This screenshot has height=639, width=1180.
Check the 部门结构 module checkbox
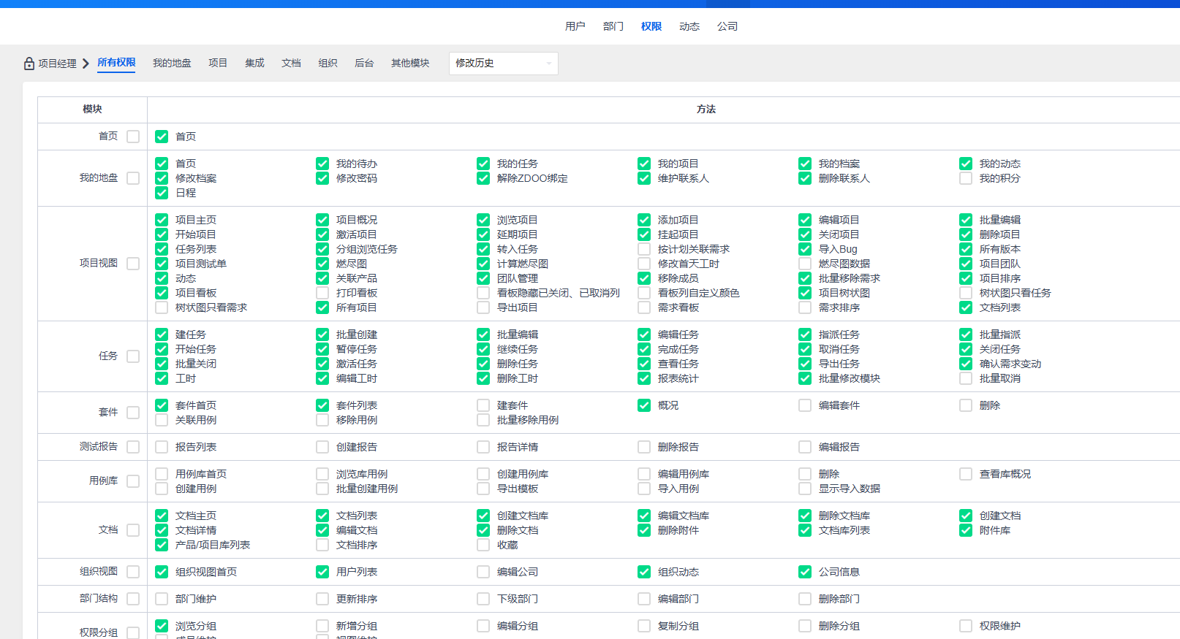133,599
